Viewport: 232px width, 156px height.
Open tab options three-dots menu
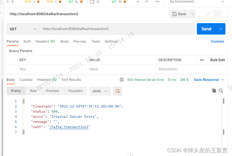click(x=157, y=1)
